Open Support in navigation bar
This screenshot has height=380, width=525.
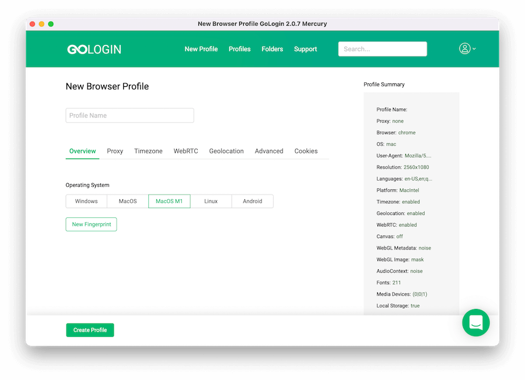click(305, 49)
